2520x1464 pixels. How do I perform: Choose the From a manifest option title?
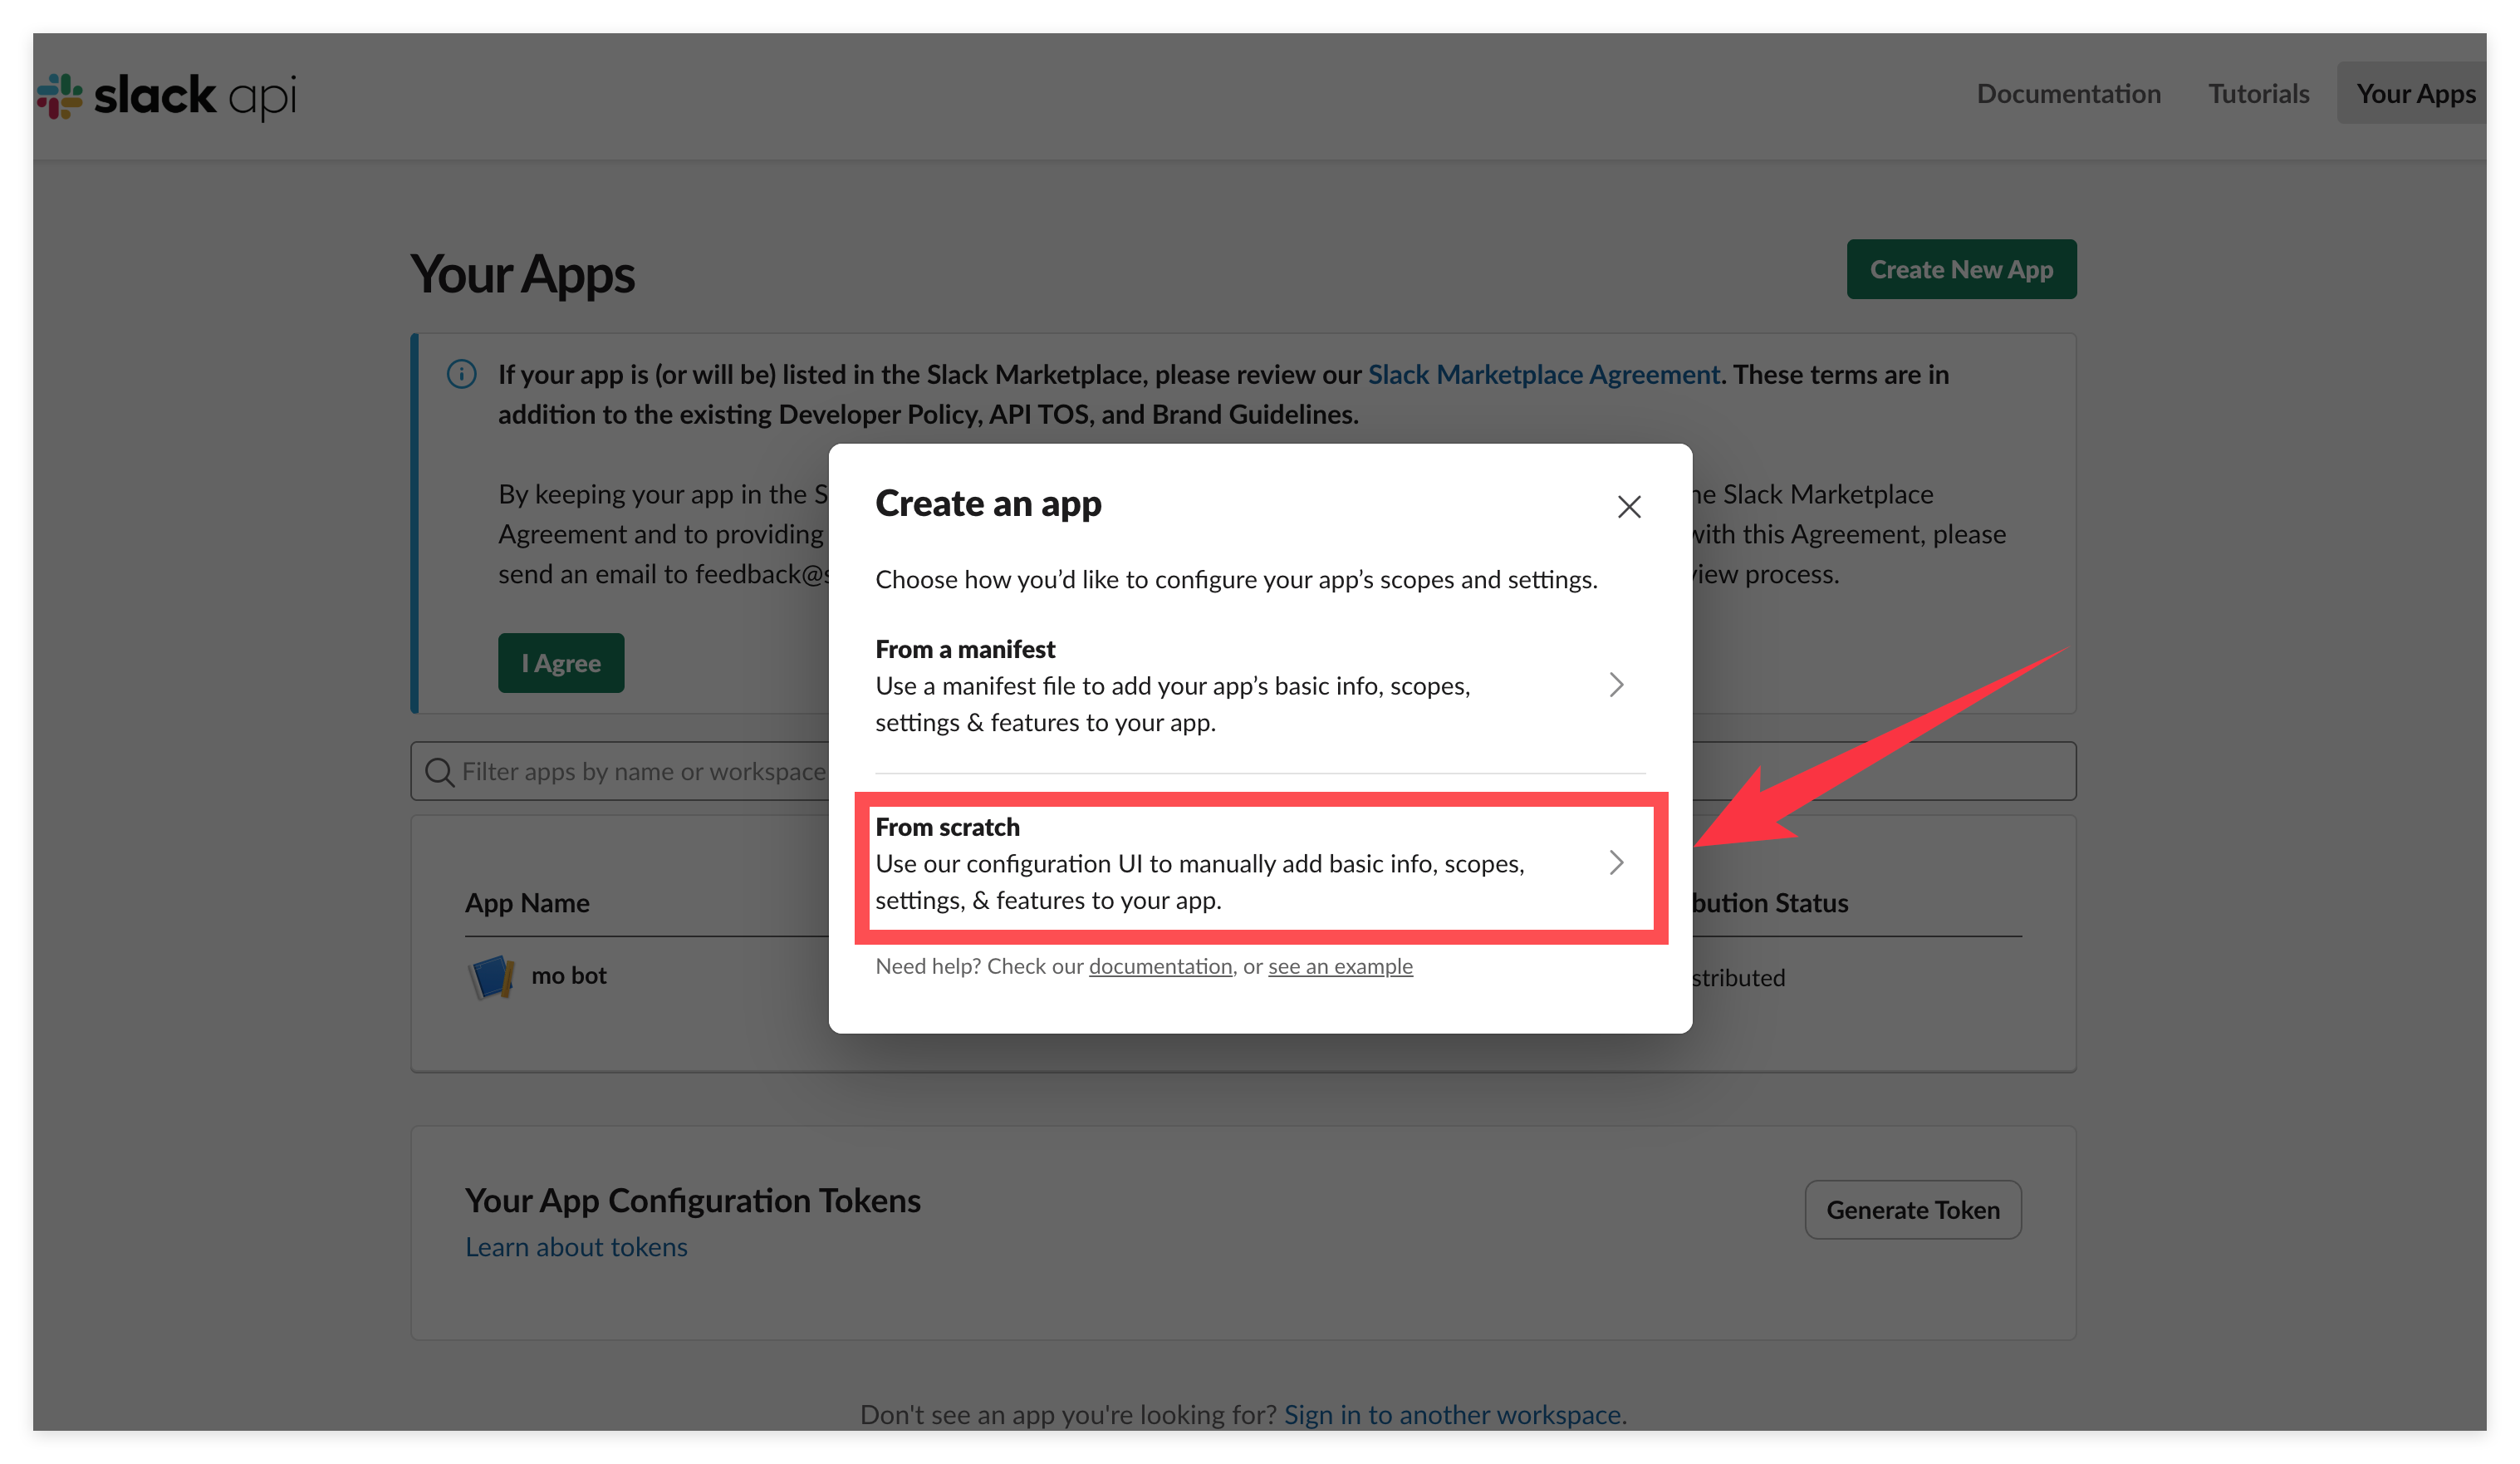click(x=964, y=650)
